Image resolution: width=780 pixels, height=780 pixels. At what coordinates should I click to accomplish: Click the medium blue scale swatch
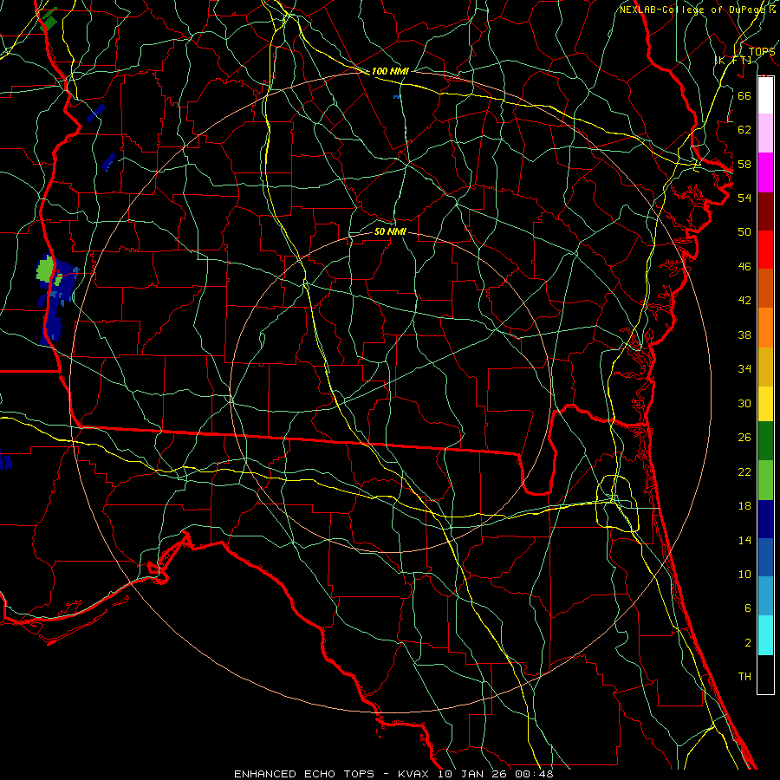pos(765,557)
